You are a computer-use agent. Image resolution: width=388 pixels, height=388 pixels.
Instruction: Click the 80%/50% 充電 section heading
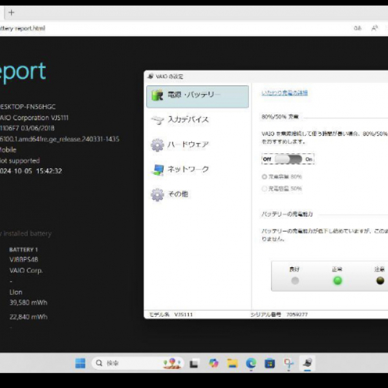(x=280, y=116)
